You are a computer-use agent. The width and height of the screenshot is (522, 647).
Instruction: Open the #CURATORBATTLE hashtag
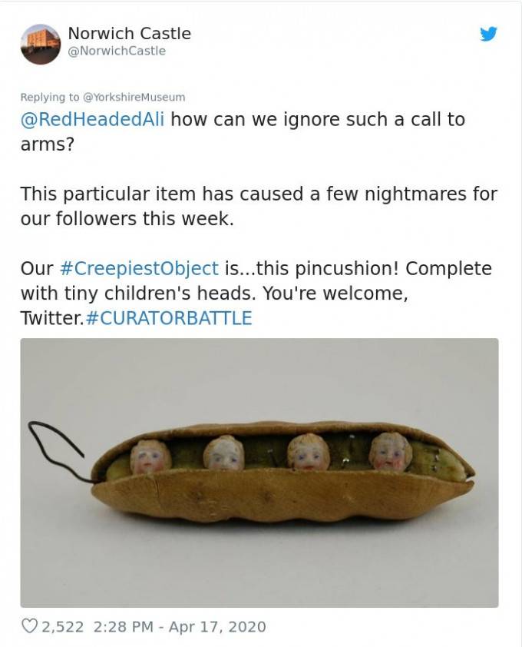[170, 318]
